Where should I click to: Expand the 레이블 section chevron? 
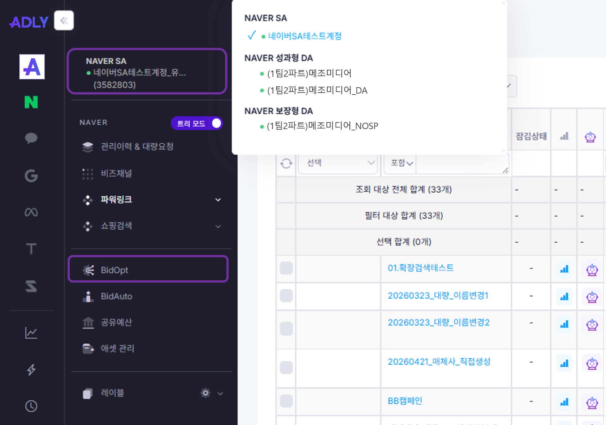coord(220,394)
